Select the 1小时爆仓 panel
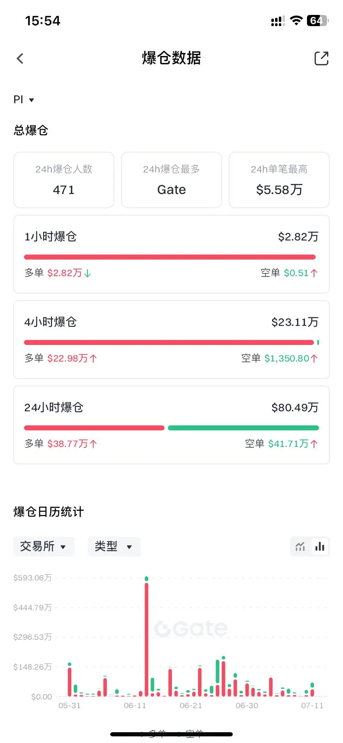Viewport: 343px width, 743px height. pos(171,254)
